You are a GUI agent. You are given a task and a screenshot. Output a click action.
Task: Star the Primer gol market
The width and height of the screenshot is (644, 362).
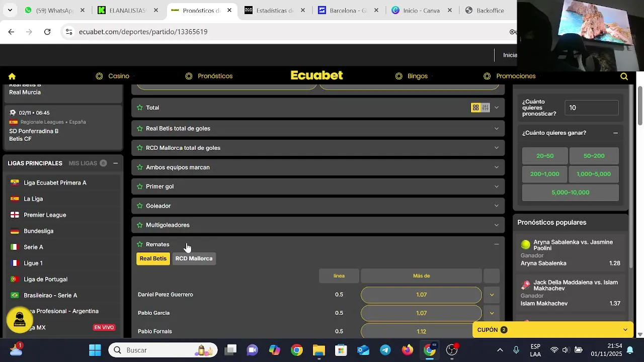(x=140, y=187)
